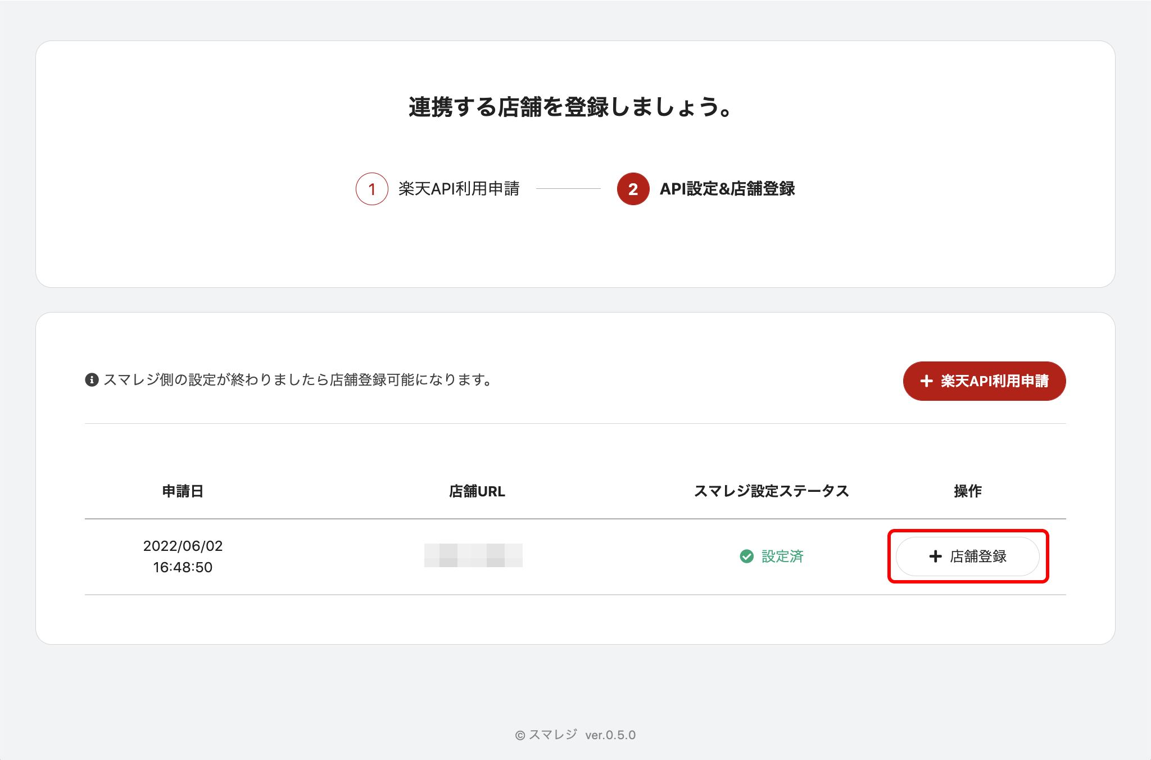
Task: Click the スマレジ ver.0.5.0 footer text
Action: (575, 735)
